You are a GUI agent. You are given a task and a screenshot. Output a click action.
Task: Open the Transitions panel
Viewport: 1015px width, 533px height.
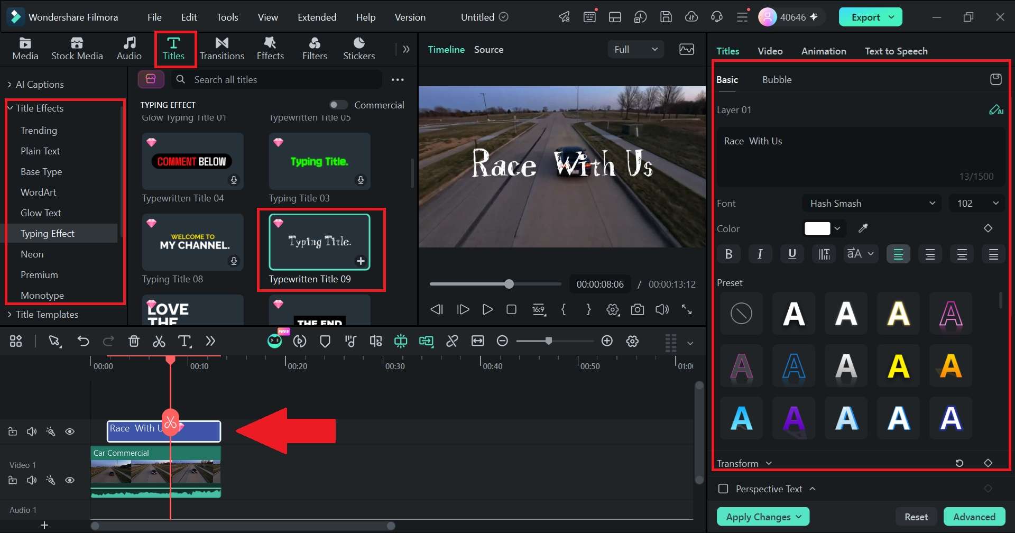pos(222,49)
